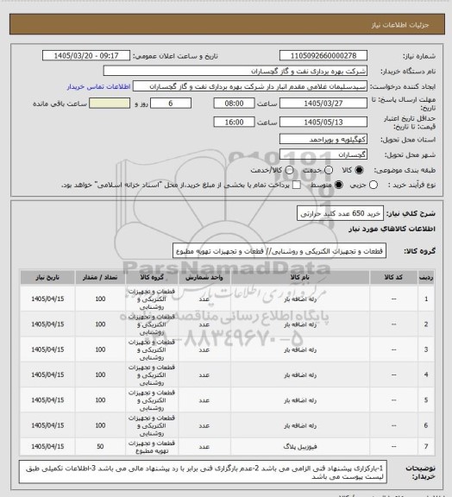Click the buyer notes text box

click(x=203, y=472)
